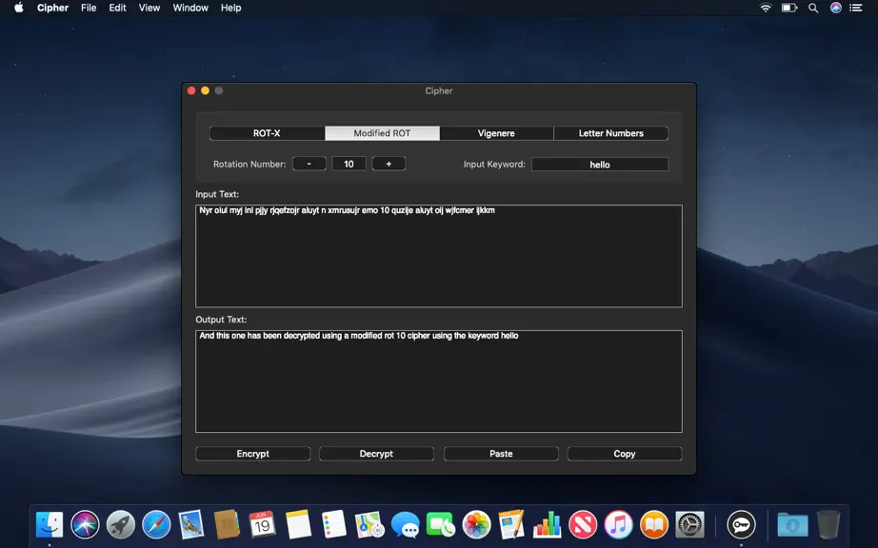Increase rotation number with plus button
Image resolution: width=878 pixels, height=548 pixels.
click(389, 164)
